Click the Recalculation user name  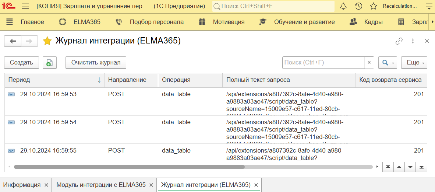point(400,6)
